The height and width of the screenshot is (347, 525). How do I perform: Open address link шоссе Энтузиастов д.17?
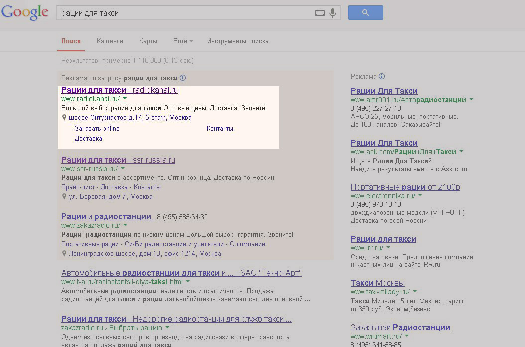tap(130, 117)
